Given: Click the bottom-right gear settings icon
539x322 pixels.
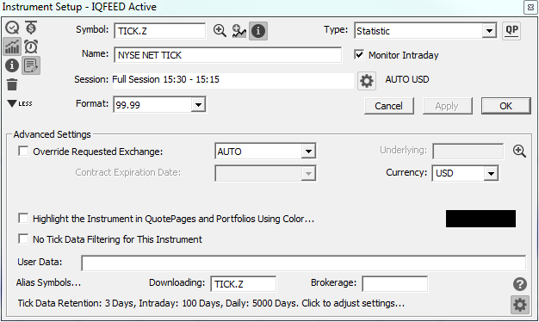Looking at the screenshot, I should click(520, 305).
